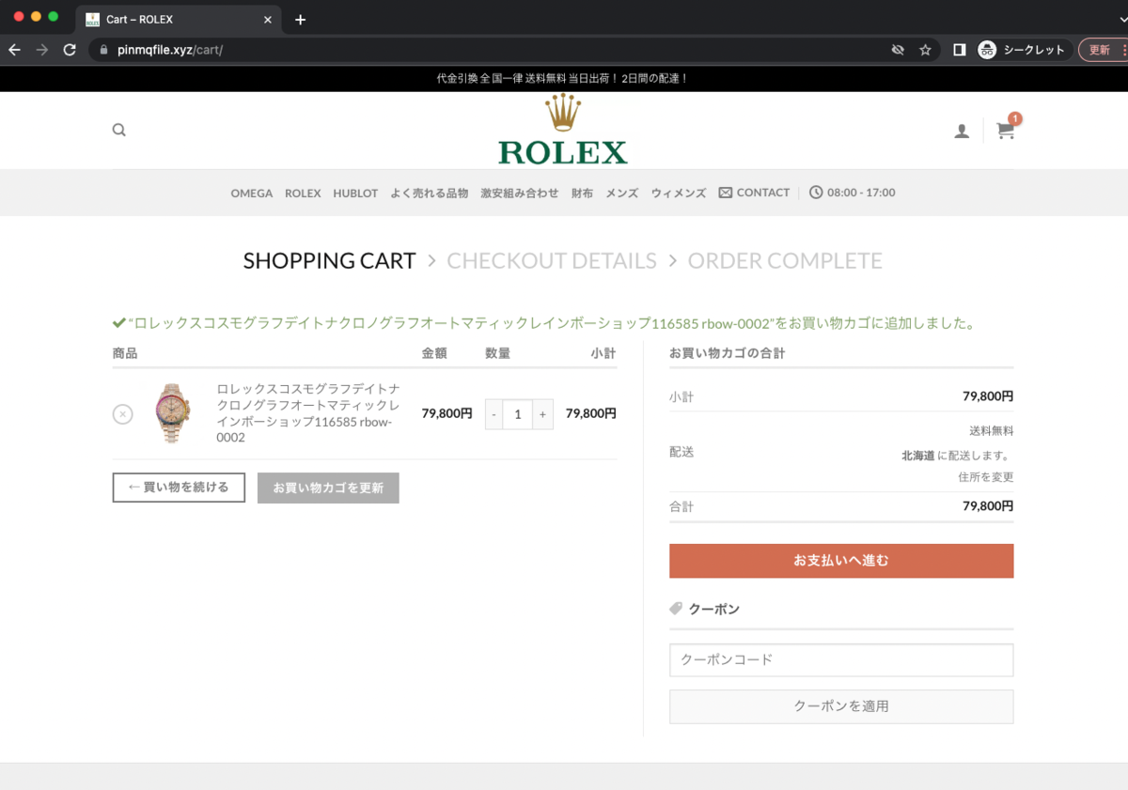
Task: Click the search magnifier icon in header
Action: (x=118, y=130)
